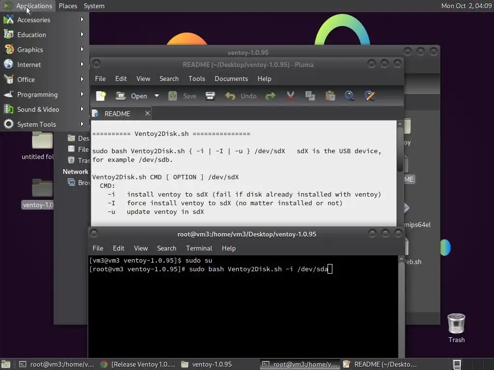Click the Open file icon in Pluma

click(x=121, y=96)
